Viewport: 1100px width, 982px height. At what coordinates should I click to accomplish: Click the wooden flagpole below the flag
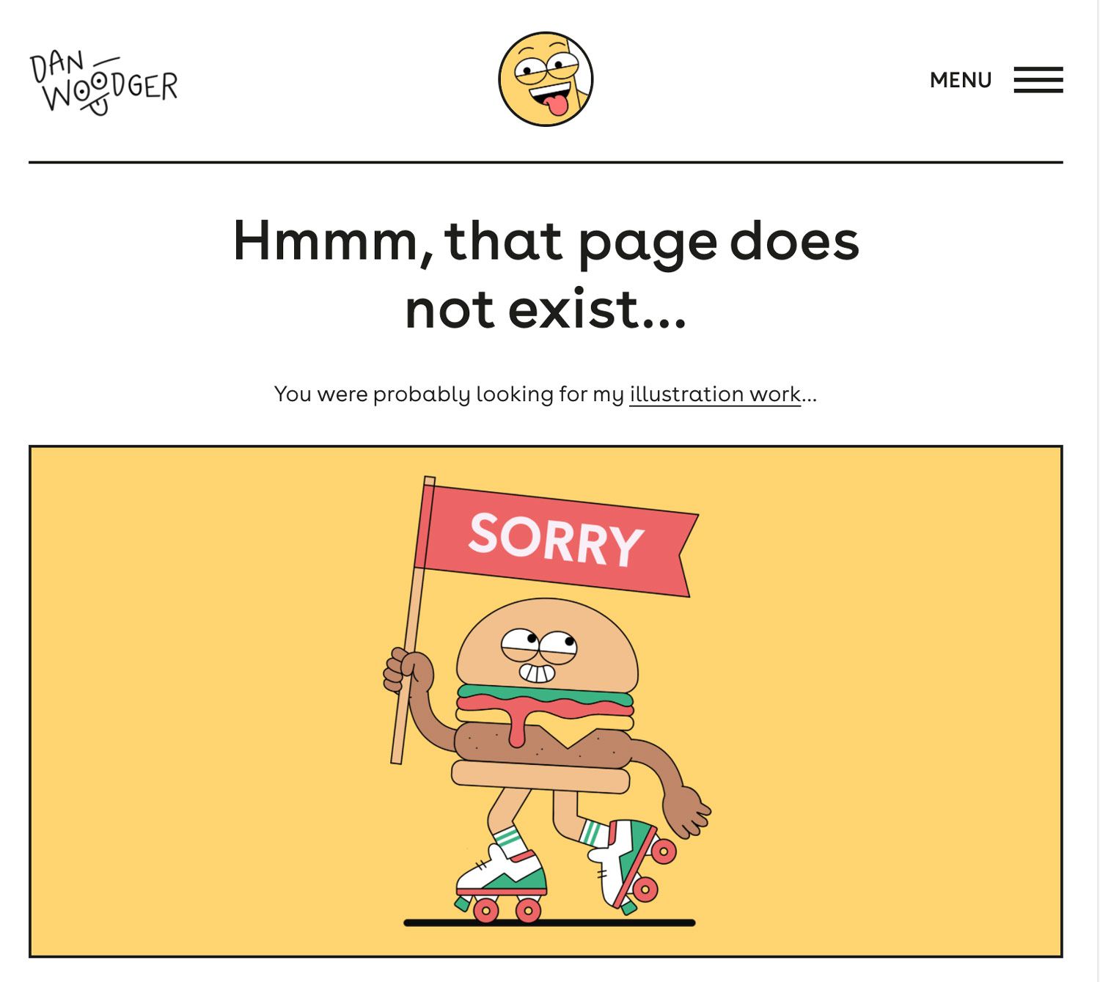pos(403,727)
